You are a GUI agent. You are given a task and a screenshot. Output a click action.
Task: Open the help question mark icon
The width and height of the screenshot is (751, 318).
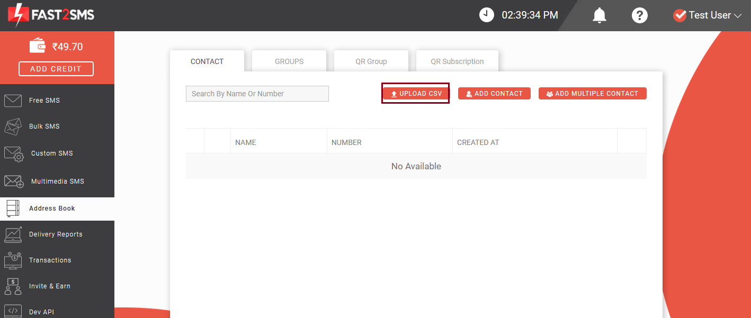[x=640, y=15]
